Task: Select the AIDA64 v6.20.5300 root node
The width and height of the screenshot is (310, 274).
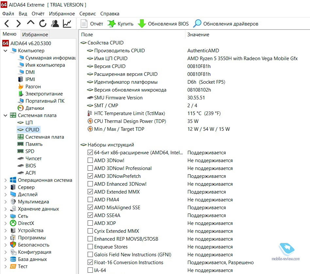Action: coord(27,43)
